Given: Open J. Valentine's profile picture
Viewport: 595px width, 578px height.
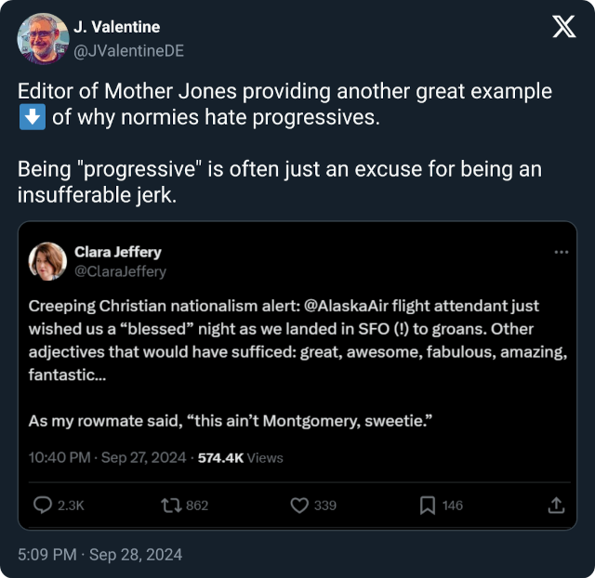Looking at the screenshot, I should coord(43,39).
